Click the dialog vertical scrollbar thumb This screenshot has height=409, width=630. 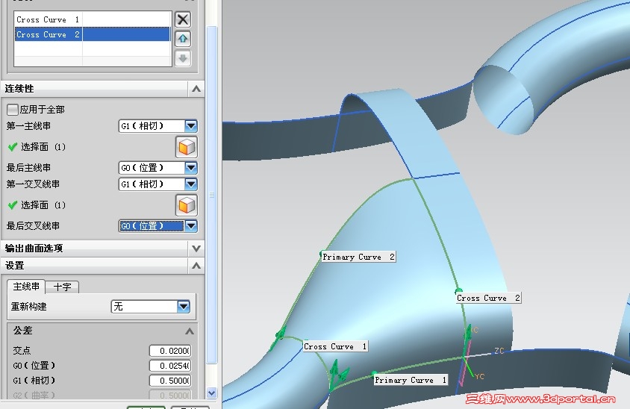click(212, 195)
